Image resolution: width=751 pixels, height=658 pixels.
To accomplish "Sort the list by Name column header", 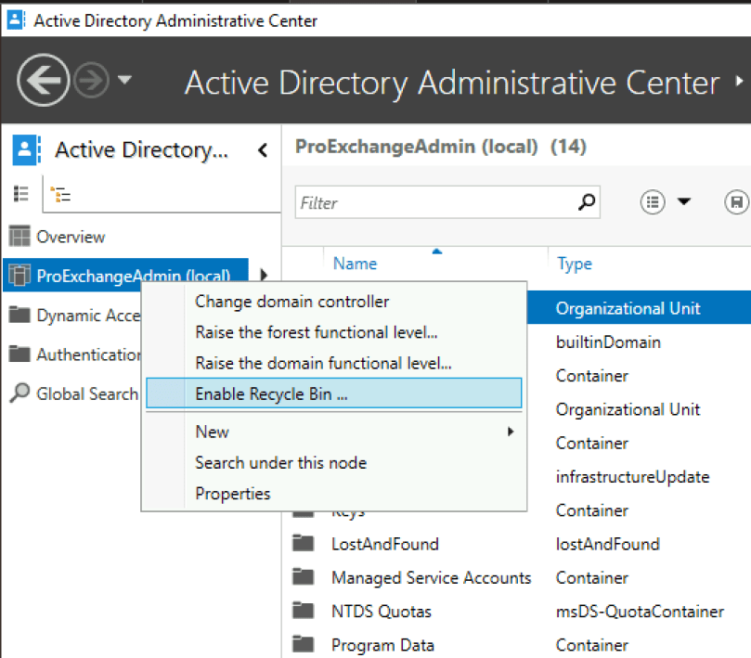I will [355, 264].
